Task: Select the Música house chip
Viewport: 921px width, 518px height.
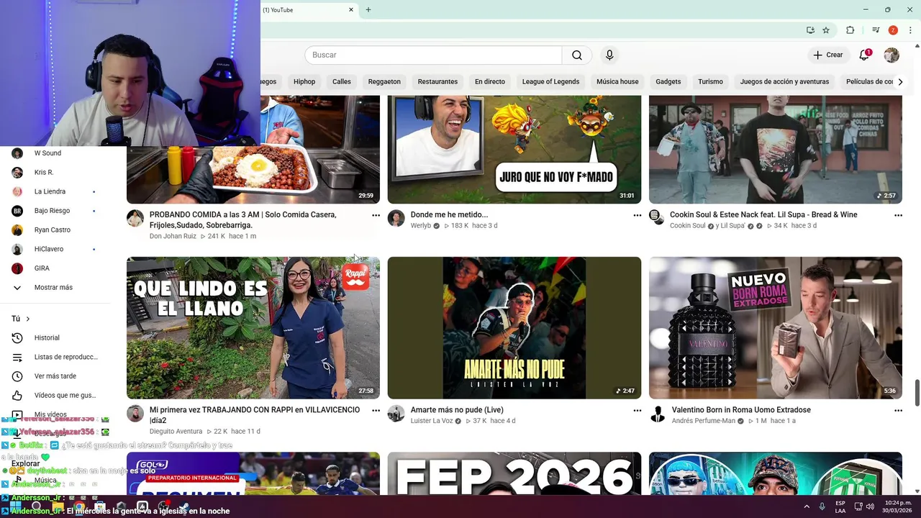Action: coord(617,81)
